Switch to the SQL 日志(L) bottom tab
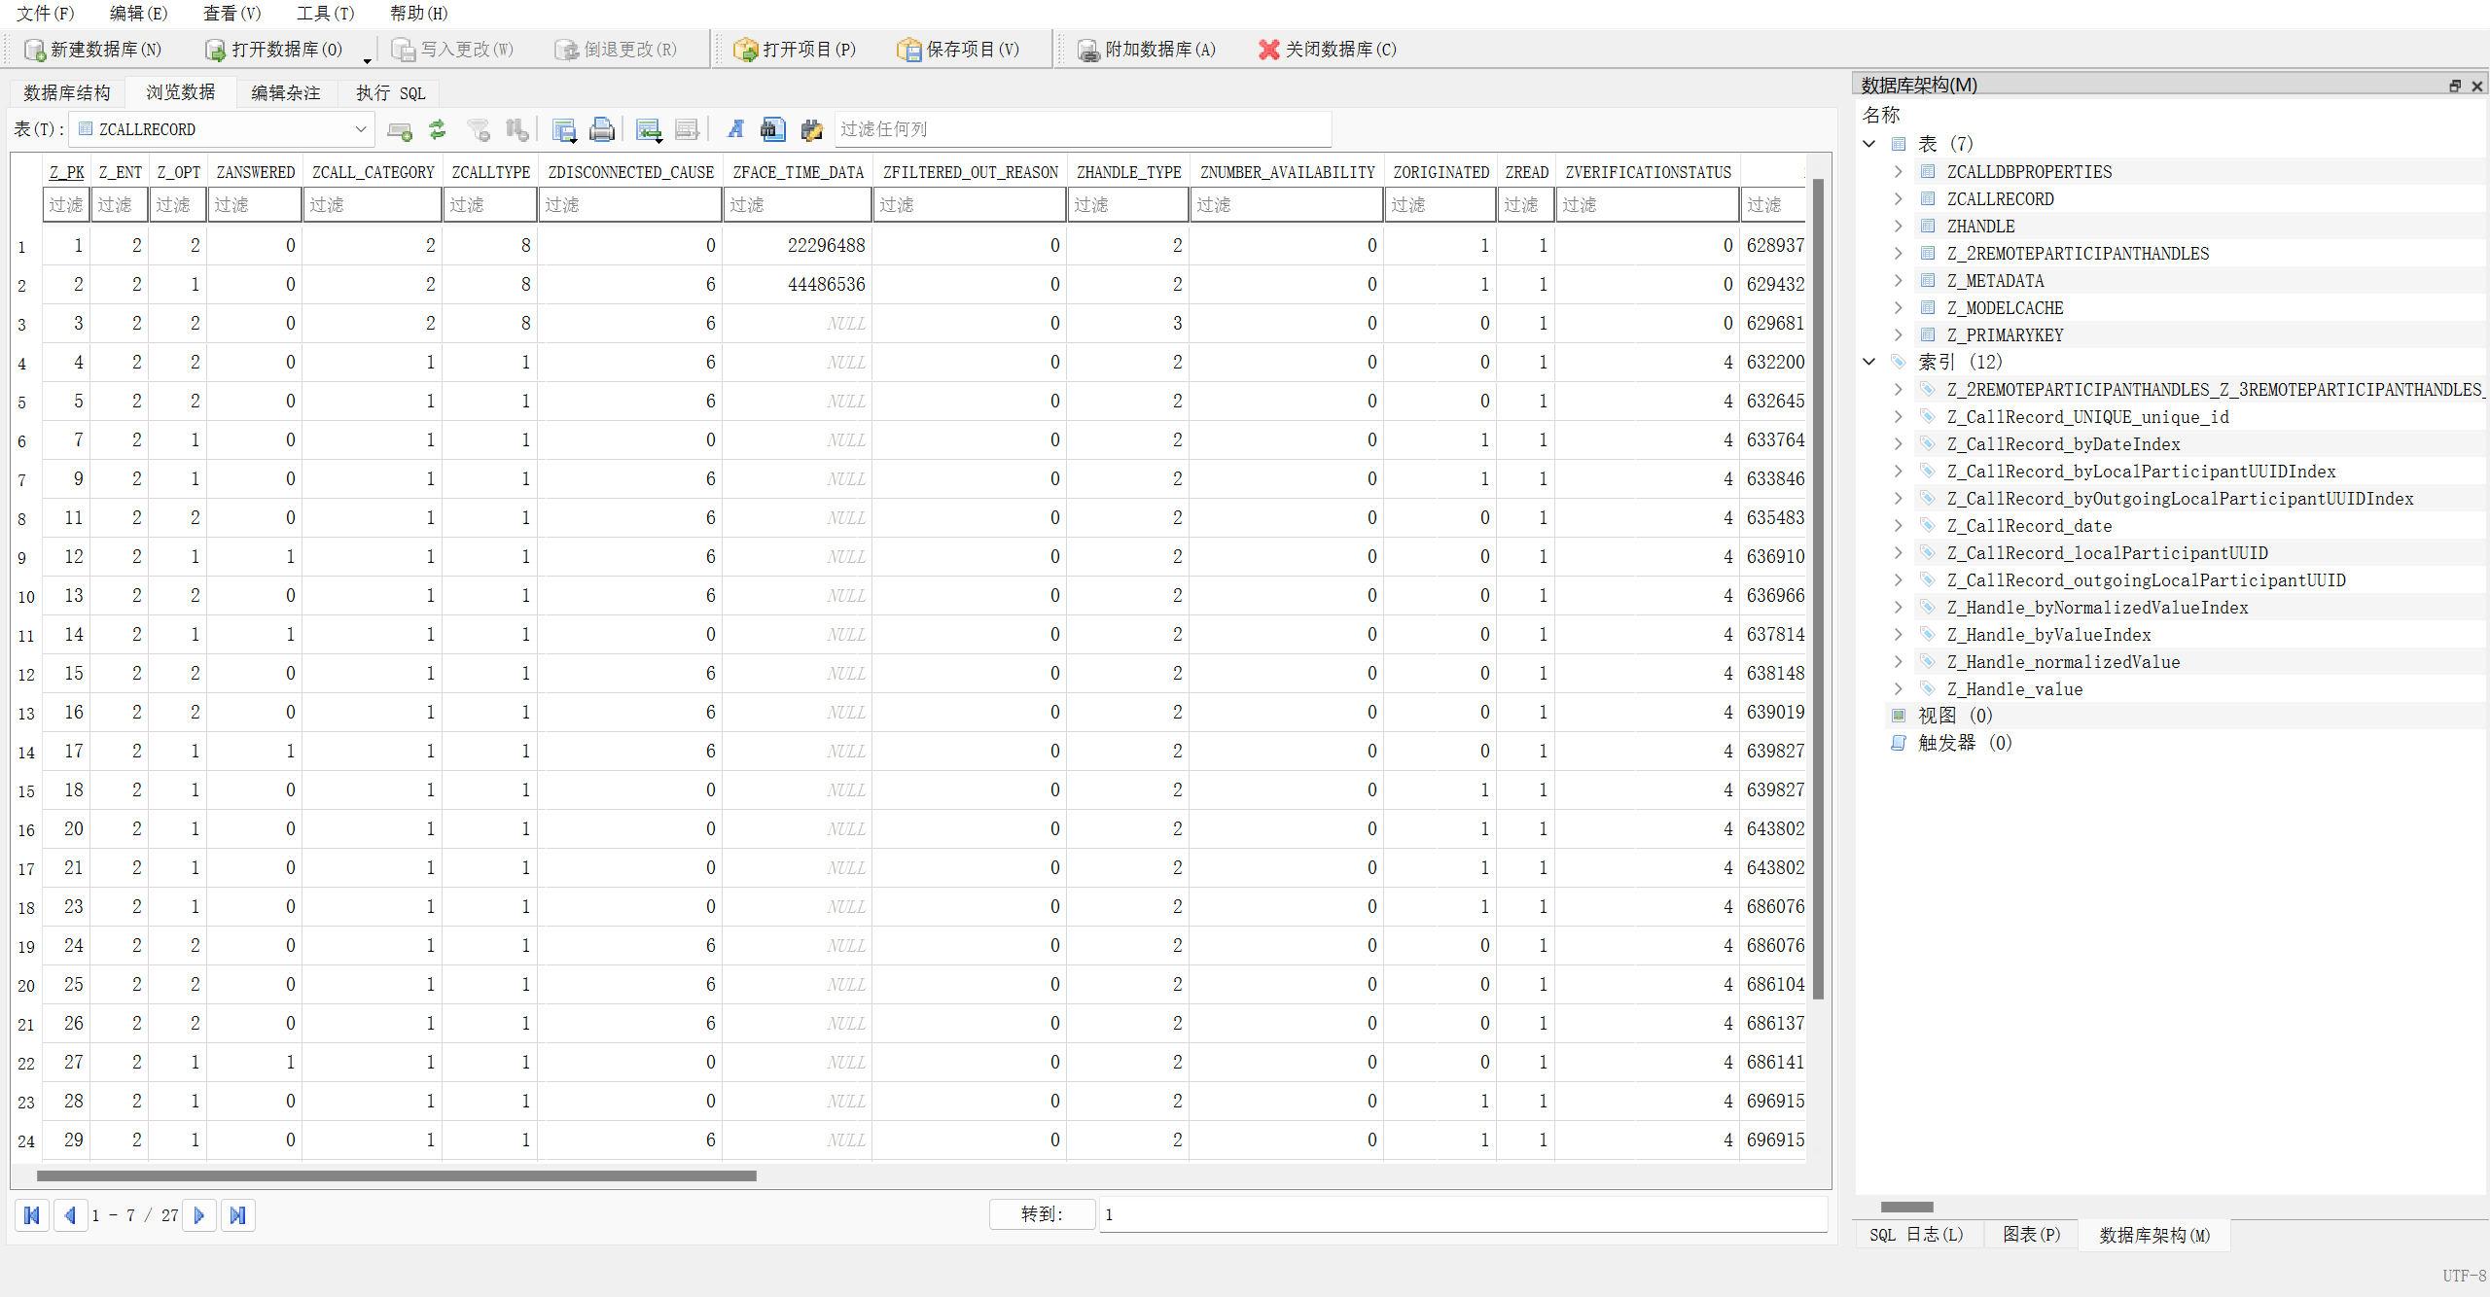This screenshot has width=2490, height=1297. pyautogui.click(x=1916, y=1235)
